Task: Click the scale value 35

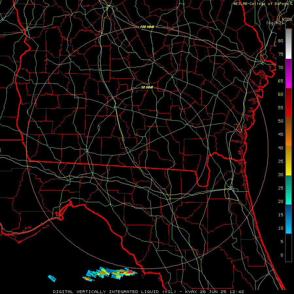Action: tap(281, 161)
